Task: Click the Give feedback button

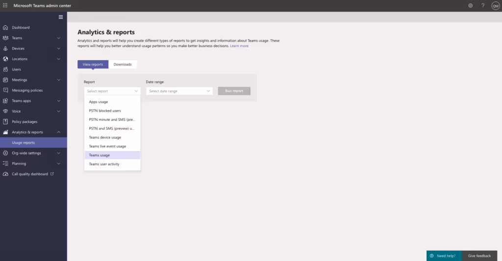Action: (479, 256)
